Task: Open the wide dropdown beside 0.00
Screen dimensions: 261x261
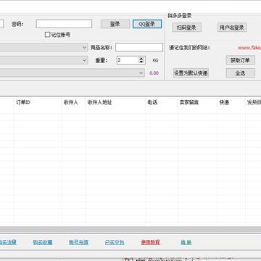Action: click(72, 73)
